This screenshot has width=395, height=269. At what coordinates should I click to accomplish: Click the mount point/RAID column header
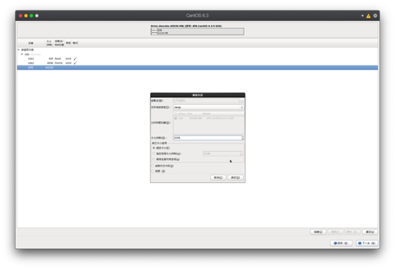pyautogui.click(x=59, y=43)
